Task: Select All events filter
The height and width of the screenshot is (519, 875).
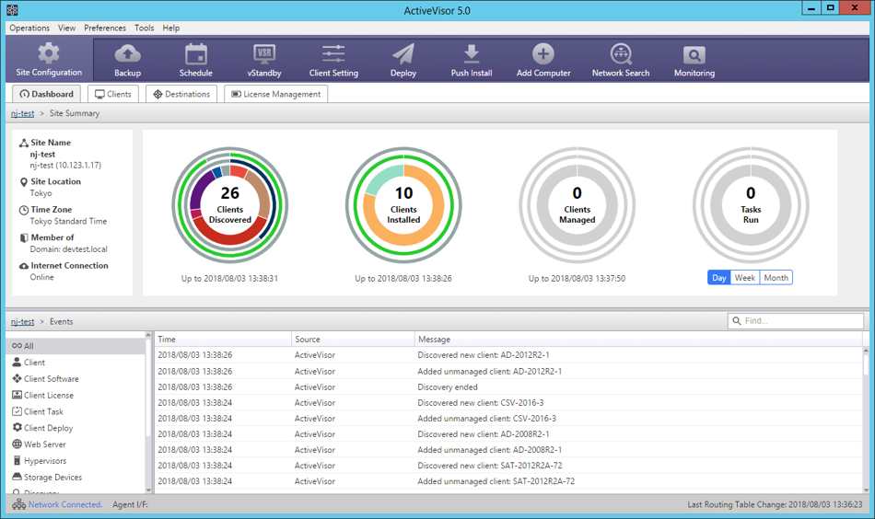Action: click(76, 346)
